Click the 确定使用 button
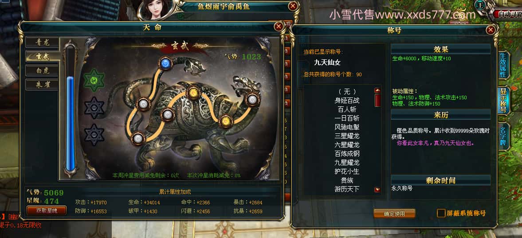Image resolution: width=522 pixels, height=238 pixels. (x=395, y=213)
